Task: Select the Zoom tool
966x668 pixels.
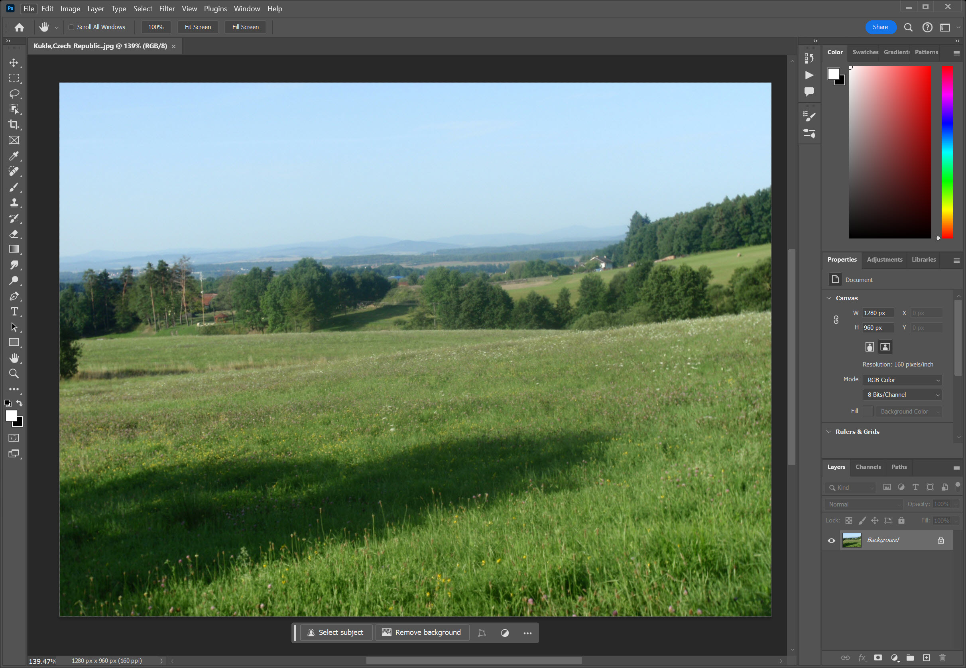Action: click(14, 374)
